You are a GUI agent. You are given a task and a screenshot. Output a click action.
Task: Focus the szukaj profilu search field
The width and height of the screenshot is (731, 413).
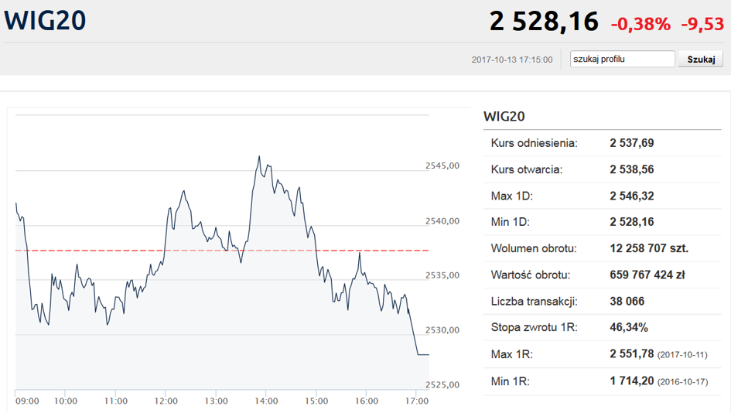pos(622,60)
